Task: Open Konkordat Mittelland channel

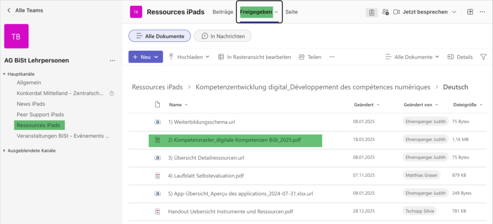Action: click(60, 93)
